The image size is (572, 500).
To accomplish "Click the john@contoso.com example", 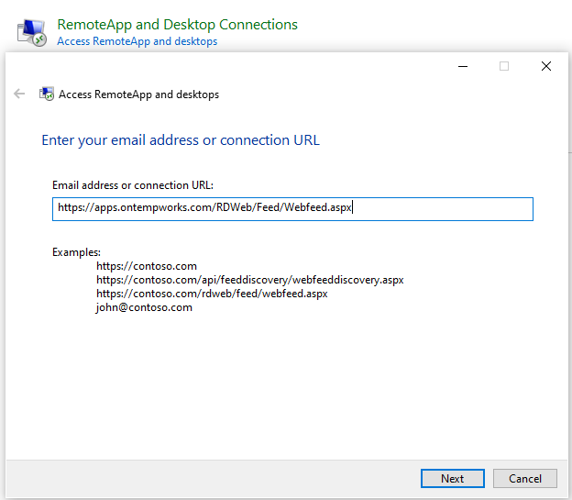I will point(144,307).
